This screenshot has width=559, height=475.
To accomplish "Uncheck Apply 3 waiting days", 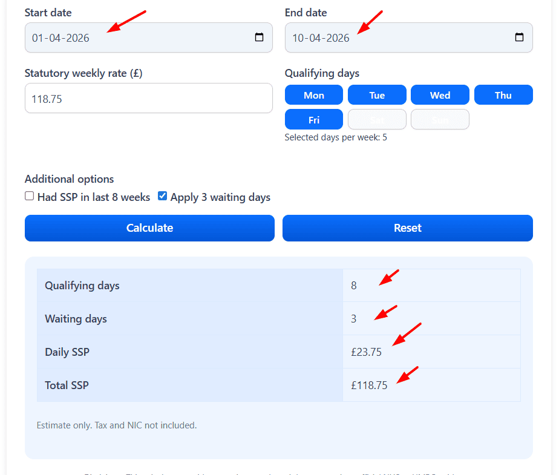I will [x=162, y=196].
